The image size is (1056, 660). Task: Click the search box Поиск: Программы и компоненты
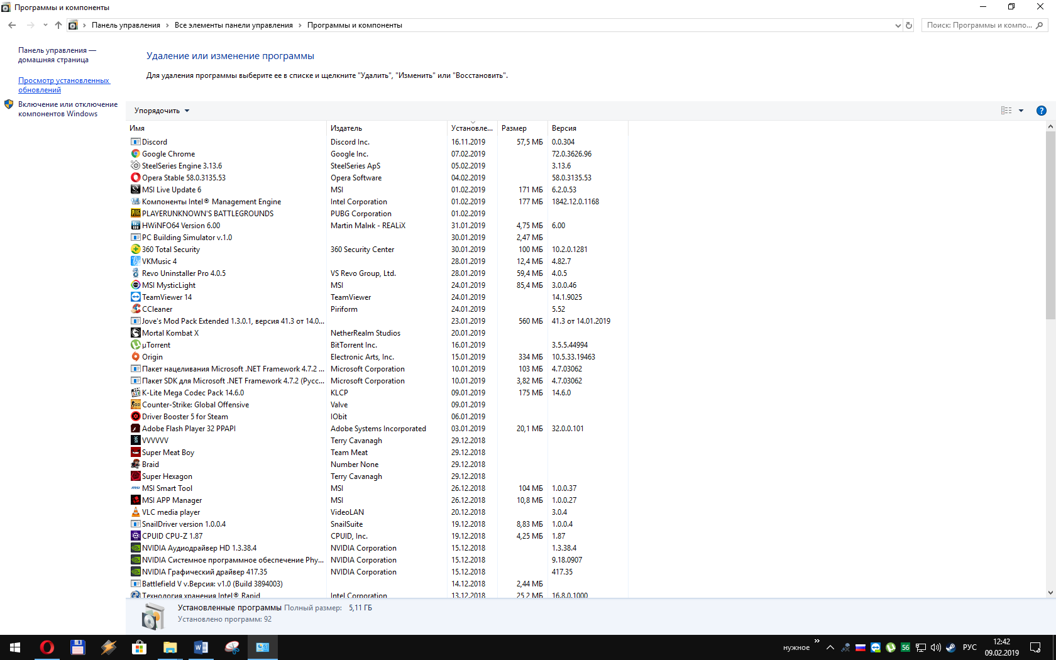point(985,25)
